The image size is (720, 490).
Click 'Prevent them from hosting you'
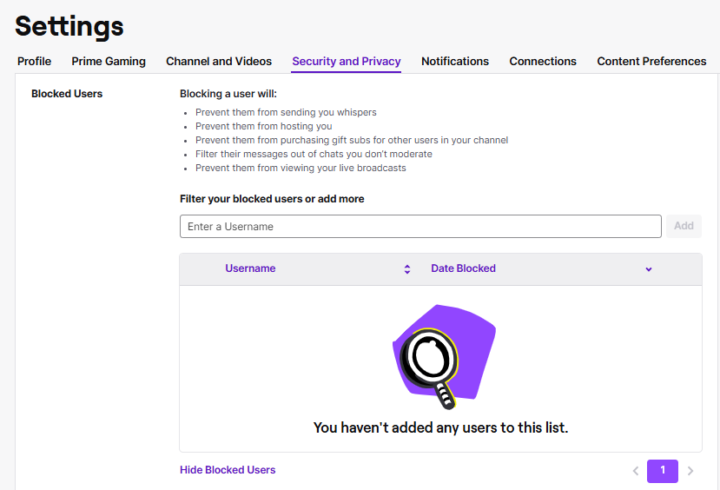point(263,126)
